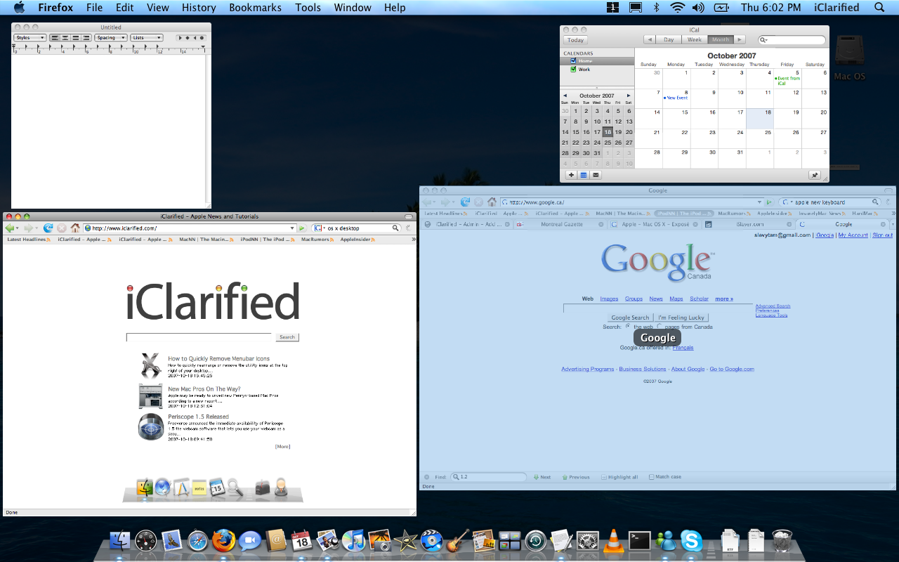Reload the page in the iClarified Firefox window
The image size is (899, 562).
[x=48, y=228]
